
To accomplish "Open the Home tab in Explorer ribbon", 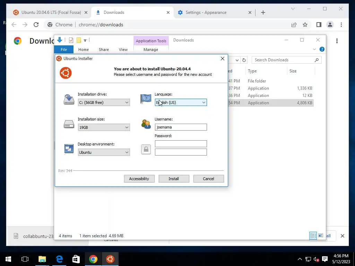I will 84,50.
